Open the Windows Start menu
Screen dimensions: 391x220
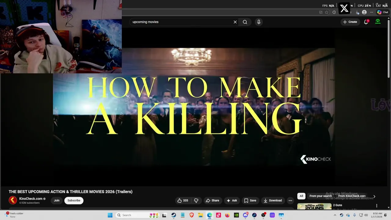(110, 215)
